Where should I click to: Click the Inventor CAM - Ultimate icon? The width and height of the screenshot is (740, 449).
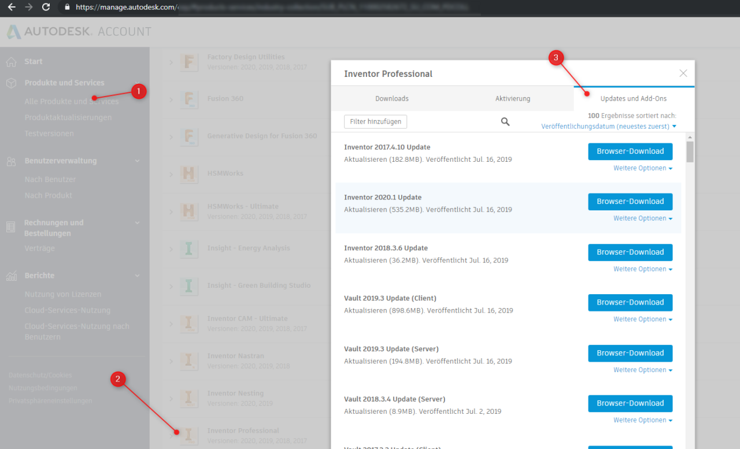189,323
